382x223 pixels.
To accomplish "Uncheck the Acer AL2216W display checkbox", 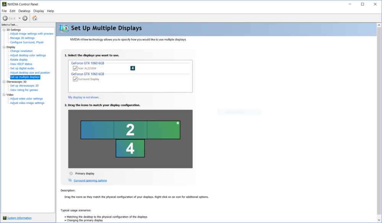I will (75, 68).
